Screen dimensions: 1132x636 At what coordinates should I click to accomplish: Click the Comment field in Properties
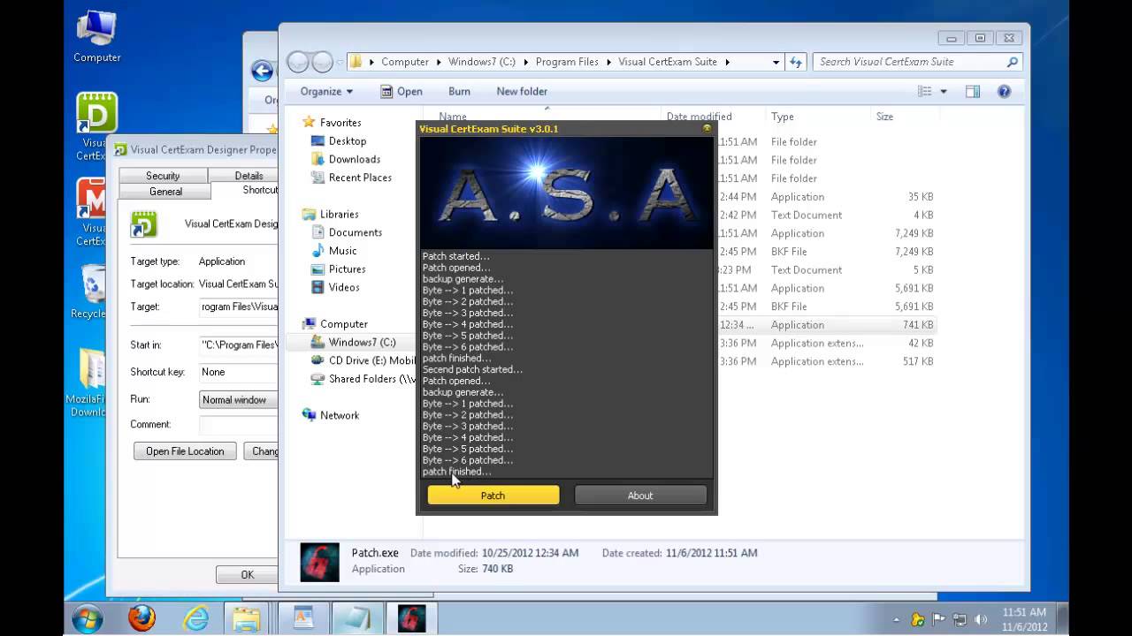click(x=239, y=425)
